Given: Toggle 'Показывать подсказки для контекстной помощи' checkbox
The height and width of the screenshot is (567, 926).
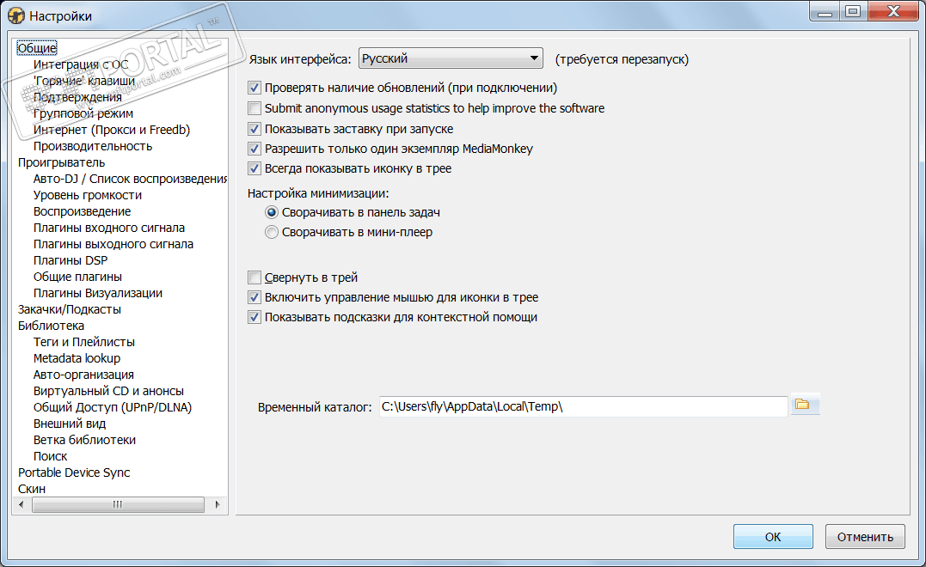Looking at the screenshot, I should [254, 317].
